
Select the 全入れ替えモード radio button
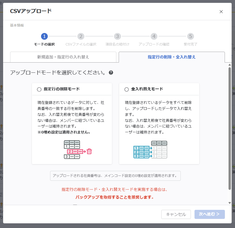[x=127, y=89]
